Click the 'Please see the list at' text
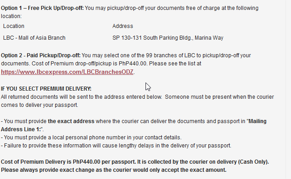 [175, 64]
